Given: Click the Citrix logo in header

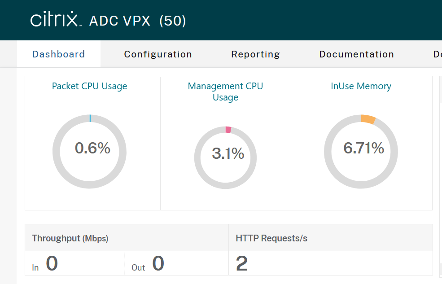Looking at the screenshot, I should [55, 20].
